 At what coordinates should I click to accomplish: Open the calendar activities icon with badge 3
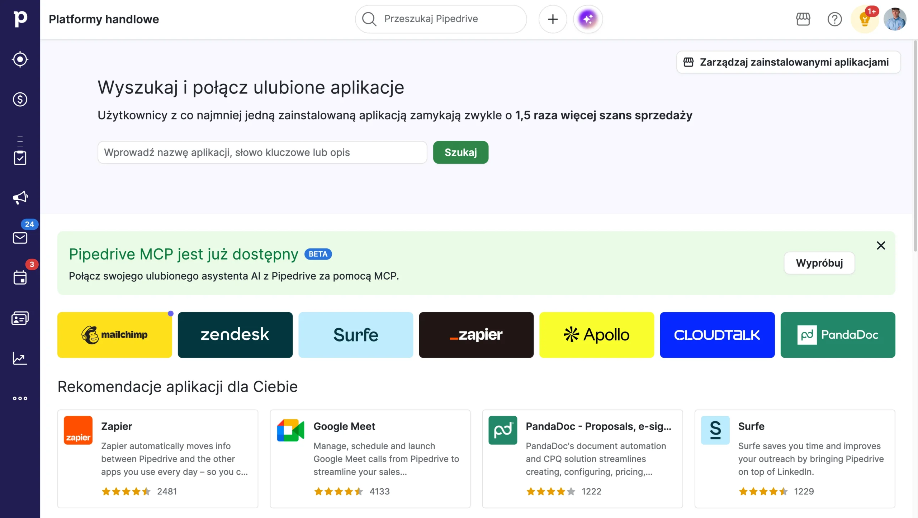[x=20, y=278]
